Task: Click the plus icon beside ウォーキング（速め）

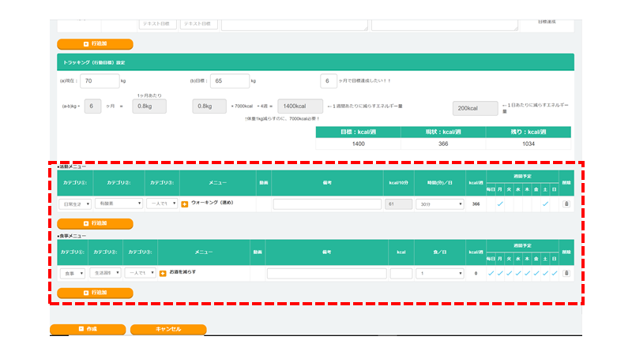Action: tap(185, 204)
